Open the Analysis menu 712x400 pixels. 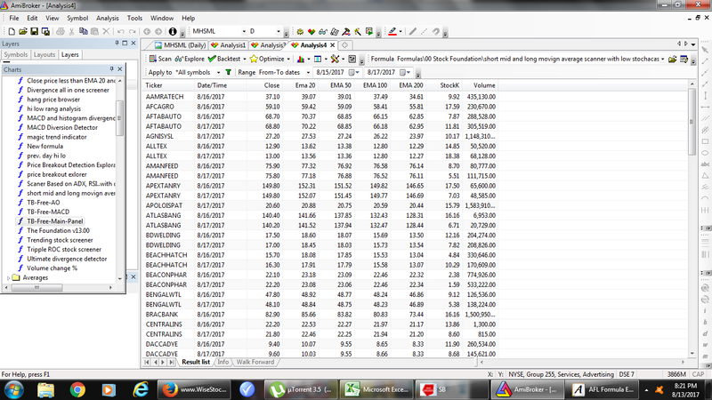107,18
